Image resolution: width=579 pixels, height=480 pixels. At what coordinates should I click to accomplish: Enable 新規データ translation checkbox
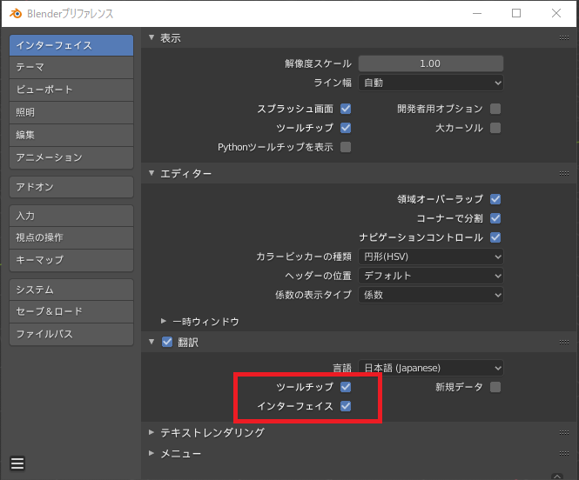click(x=495, y=387)
